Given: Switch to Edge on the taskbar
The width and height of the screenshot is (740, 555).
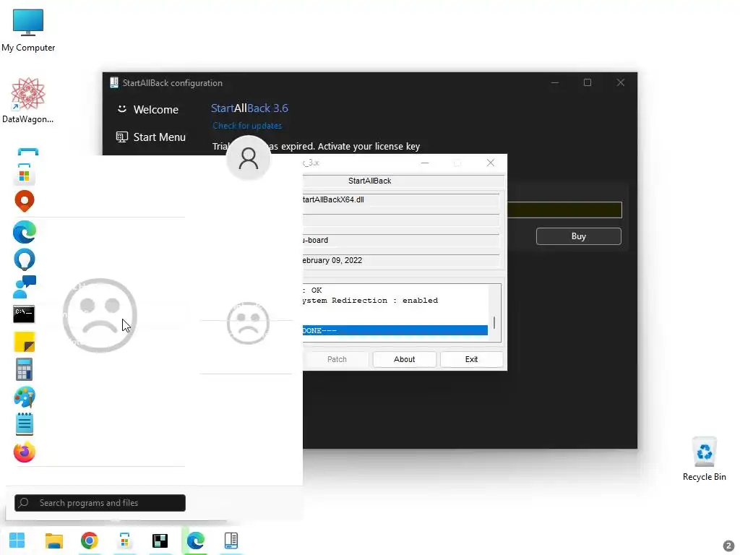Looking at the screenshot, I should [195, 541].
